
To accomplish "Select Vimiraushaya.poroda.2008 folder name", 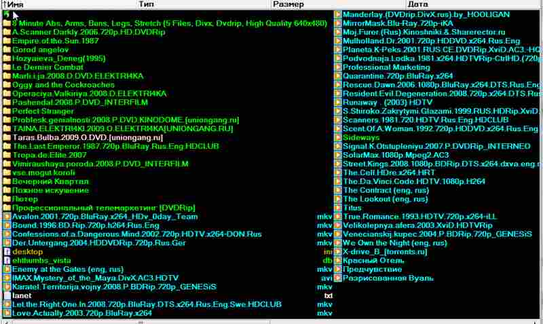I will point(100,164).
